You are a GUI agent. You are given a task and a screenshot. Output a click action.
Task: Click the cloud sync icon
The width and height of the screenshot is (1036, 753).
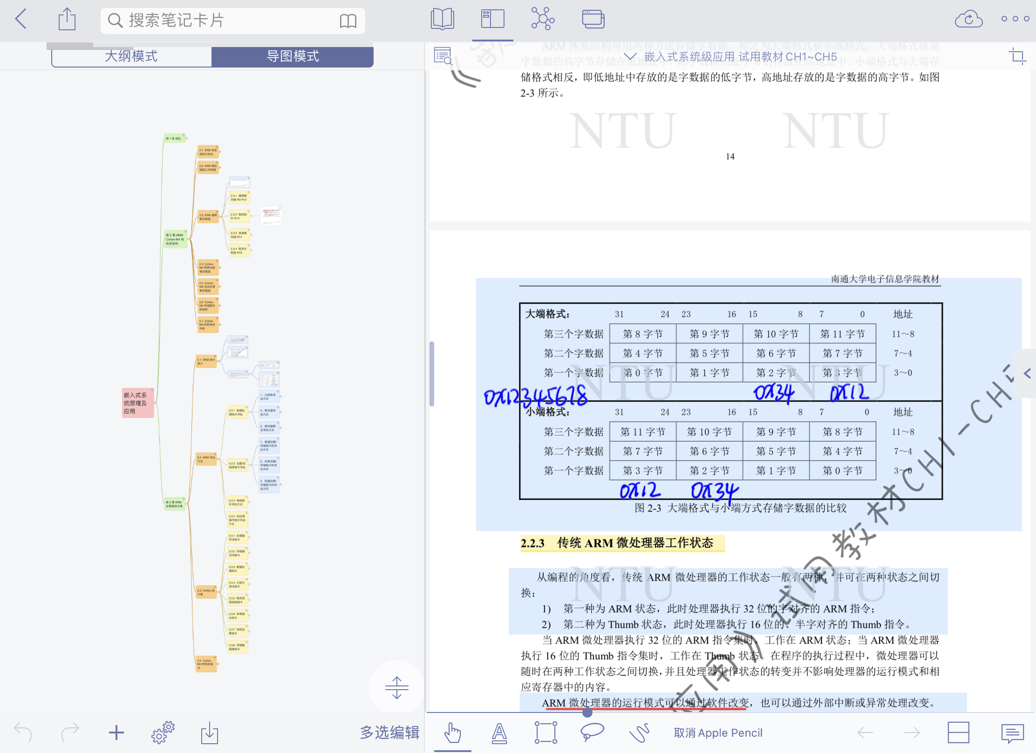pos(968,19)
